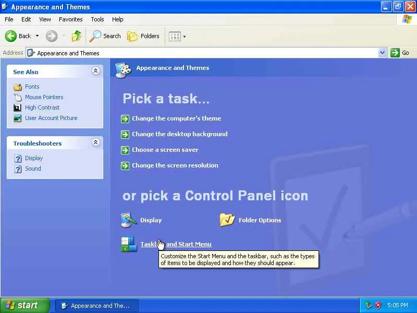The image size is (417, 313).
Task: Open the Views toolbar icon
Action: coord(175,36)
